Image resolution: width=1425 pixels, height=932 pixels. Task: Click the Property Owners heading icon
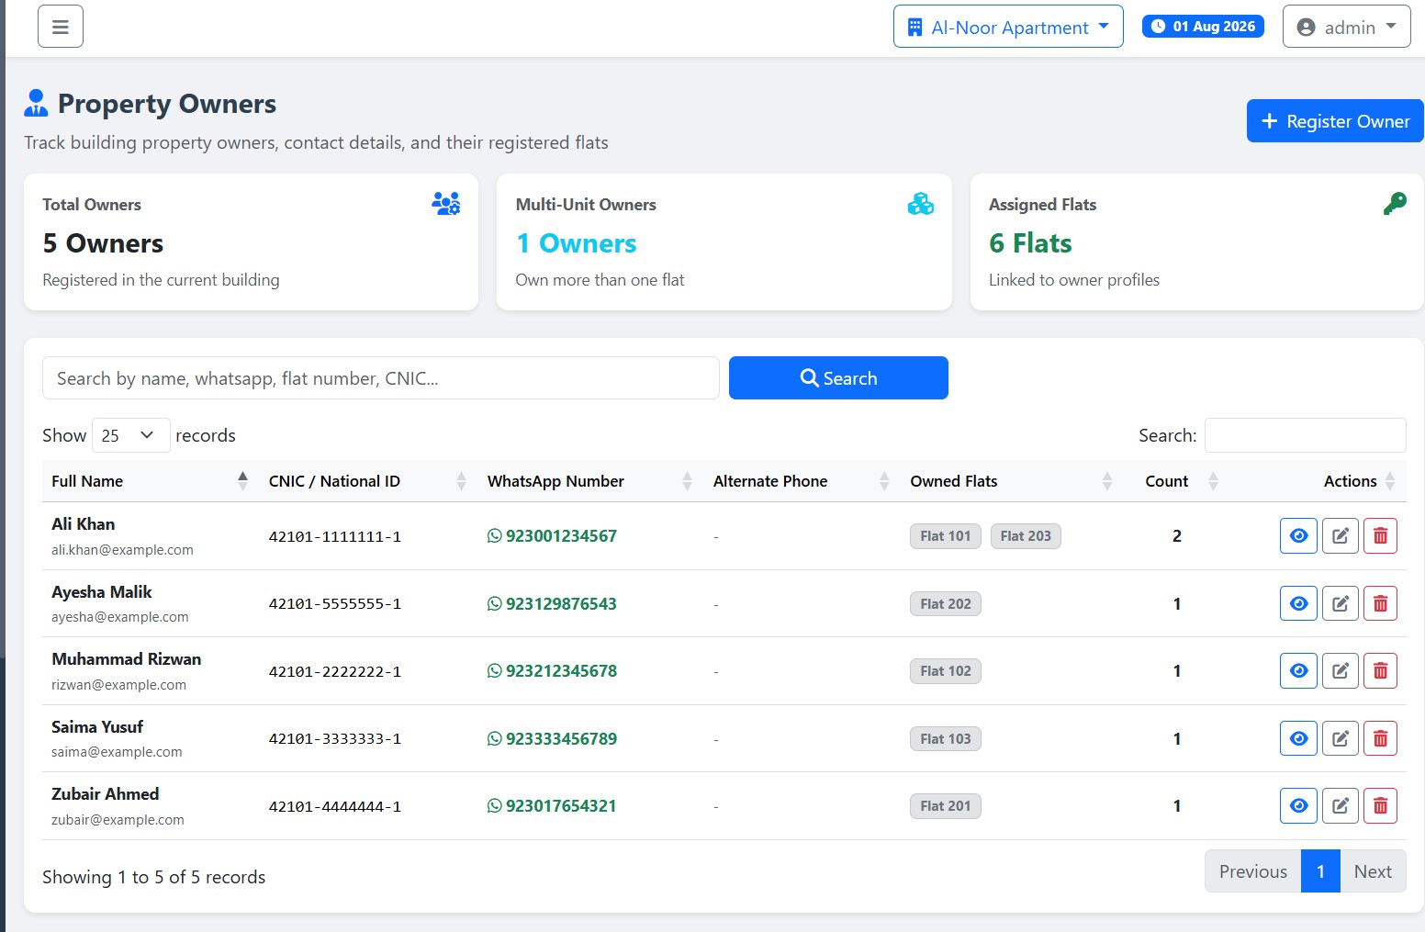pos(36,103)
